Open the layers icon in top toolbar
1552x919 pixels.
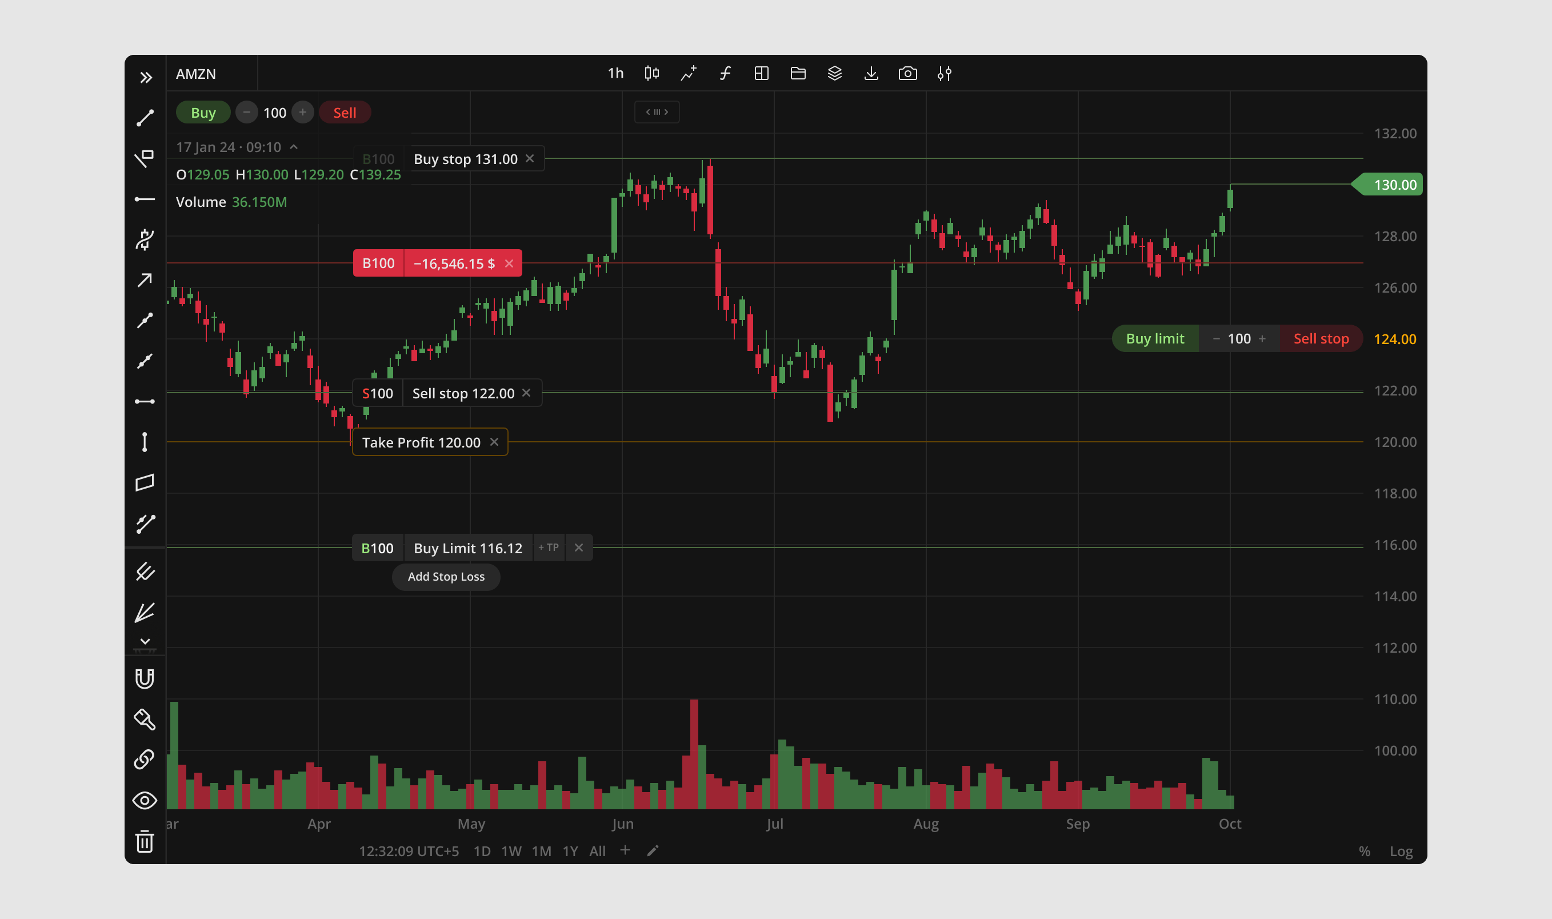pos(834,74)
